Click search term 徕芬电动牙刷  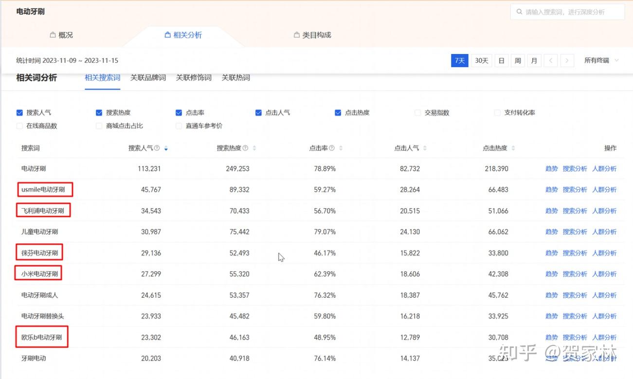coord(39,253)
